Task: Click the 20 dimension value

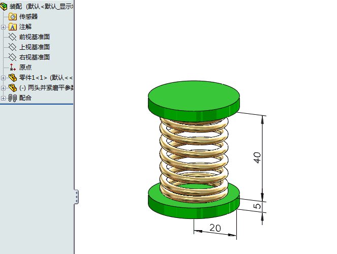Action: pos(215,228)
